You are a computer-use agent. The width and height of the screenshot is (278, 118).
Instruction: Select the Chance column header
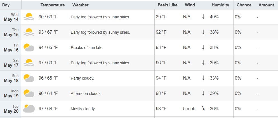(x=244, y=5)
